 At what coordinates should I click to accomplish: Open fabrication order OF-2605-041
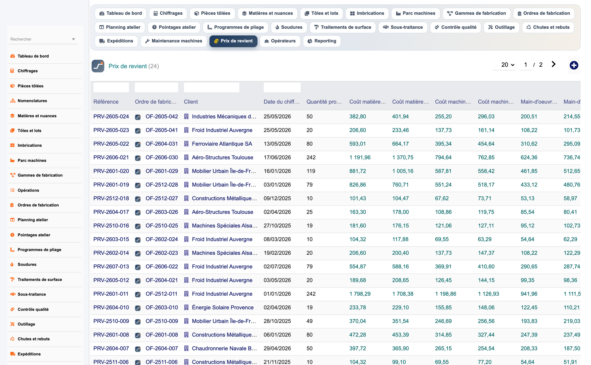[162, 130]
